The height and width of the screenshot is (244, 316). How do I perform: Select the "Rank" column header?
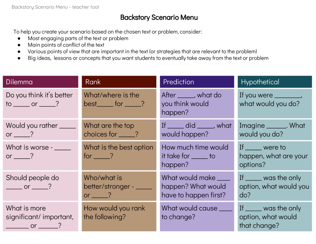click(x=119, y=82)
